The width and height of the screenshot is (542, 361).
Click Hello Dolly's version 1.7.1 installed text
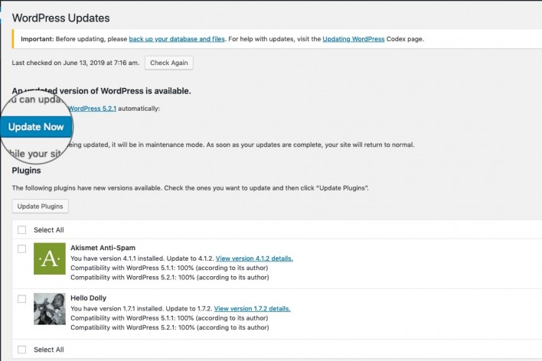(142, 308)
